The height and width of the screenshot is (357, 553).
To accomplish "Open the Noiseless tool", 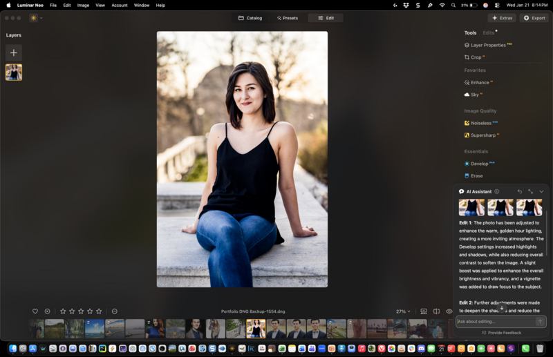I will pyautogui.click(x=481, y=123).
